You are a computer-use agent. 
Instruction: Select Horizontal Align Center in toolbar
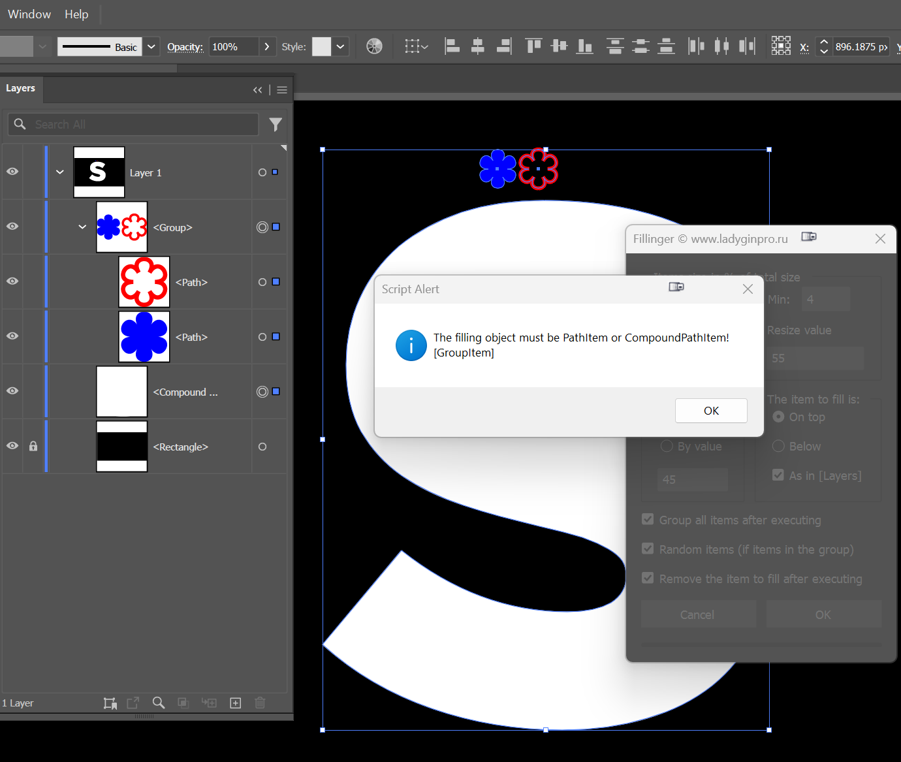click(478, 46)
